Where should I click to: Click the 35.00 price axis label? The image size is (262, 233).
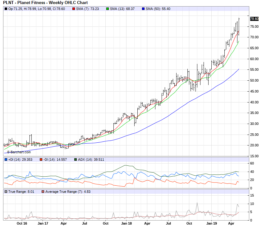(254, 113)
